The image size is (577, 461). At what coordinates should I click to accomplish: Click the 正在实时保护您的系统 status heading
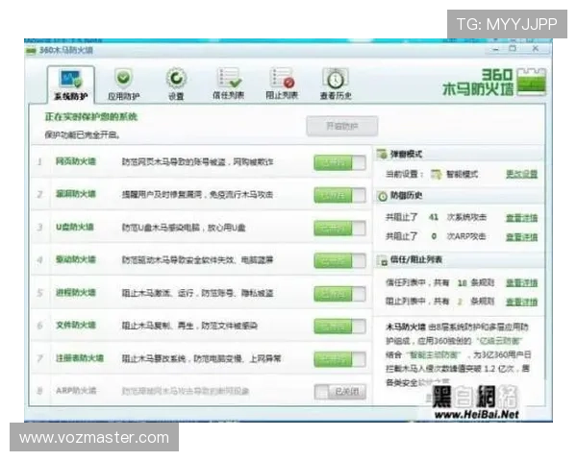pyautogui.click(x=91, y=117)
